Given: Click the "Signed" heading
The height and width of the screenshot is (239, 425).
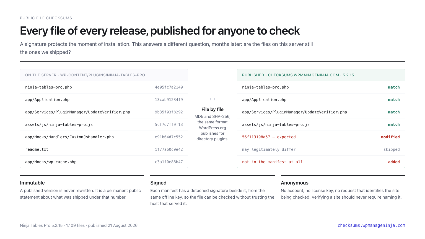Looking at the screenshot, I should 159,183.
